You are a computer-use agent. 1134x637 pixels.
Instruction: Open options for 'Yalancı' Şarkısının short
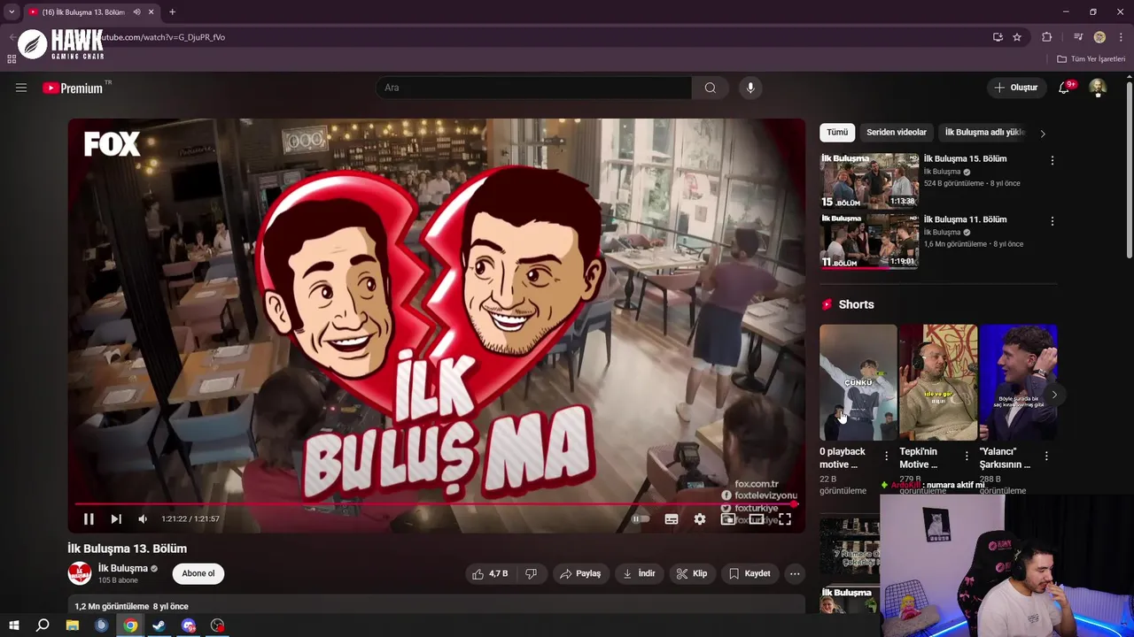pos(1046,456)
